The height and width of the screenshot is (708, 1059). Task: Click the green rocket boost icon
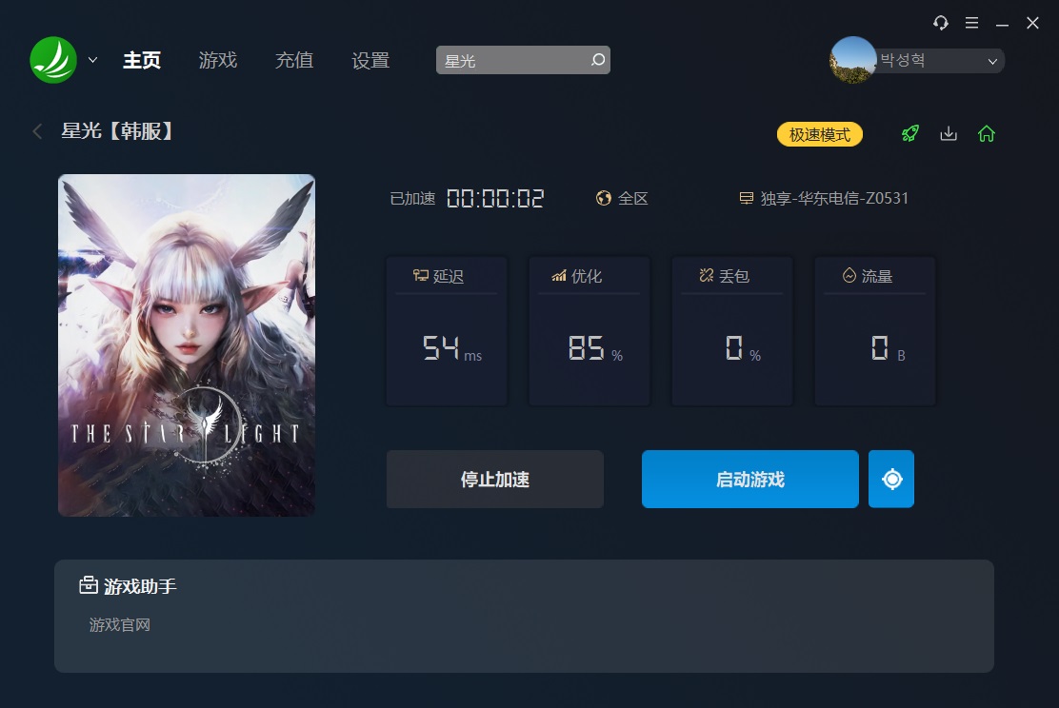(909, 133)
